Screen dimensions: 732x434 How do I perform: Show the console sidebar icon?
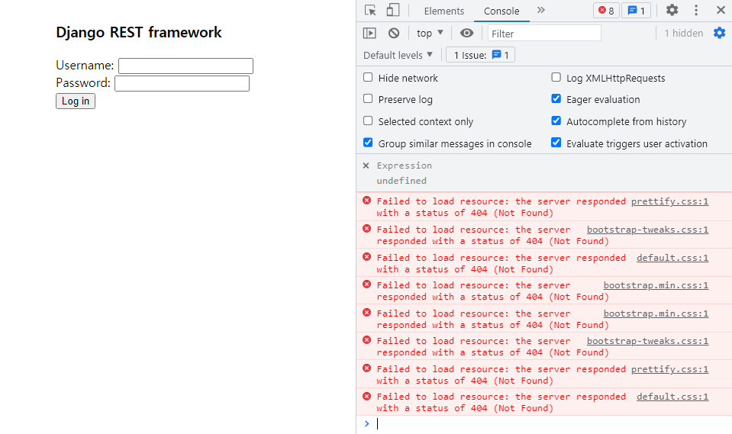pyautogui.click(x=369, y=33)
